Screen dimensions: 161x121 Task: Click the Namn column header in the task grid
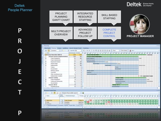pyautogui.click(x=57, y=53)
